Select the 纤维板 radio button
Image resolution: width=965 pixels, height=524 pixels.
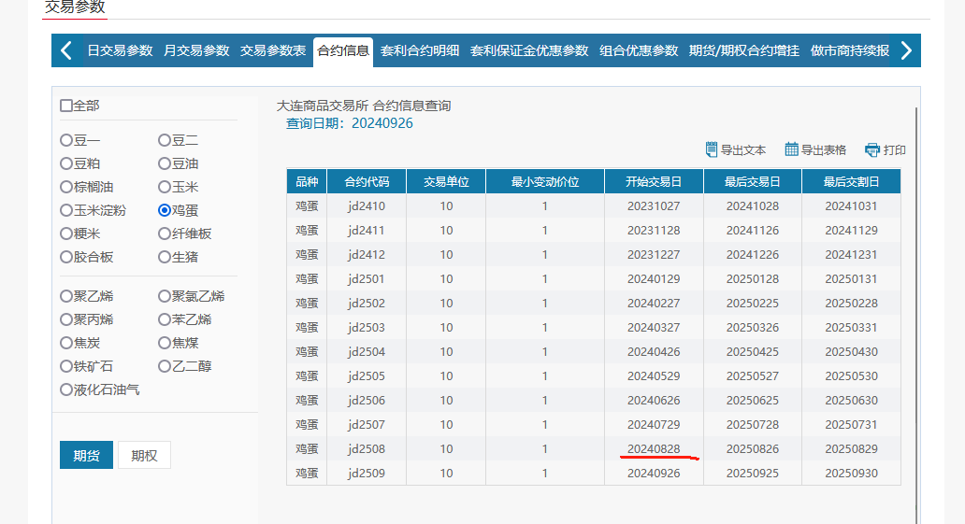[x=164, y=234]
